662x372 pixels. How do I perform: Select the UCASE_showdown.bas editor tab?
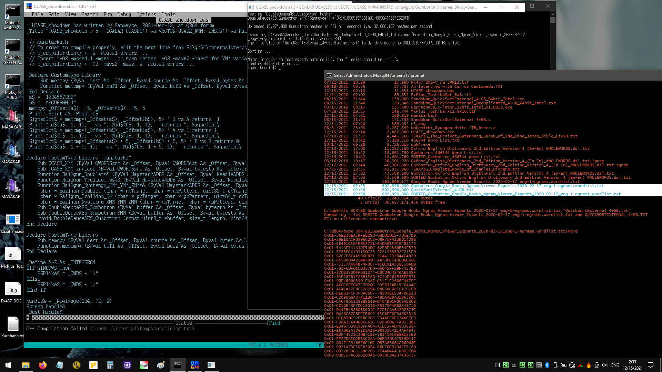click(183, 20)
